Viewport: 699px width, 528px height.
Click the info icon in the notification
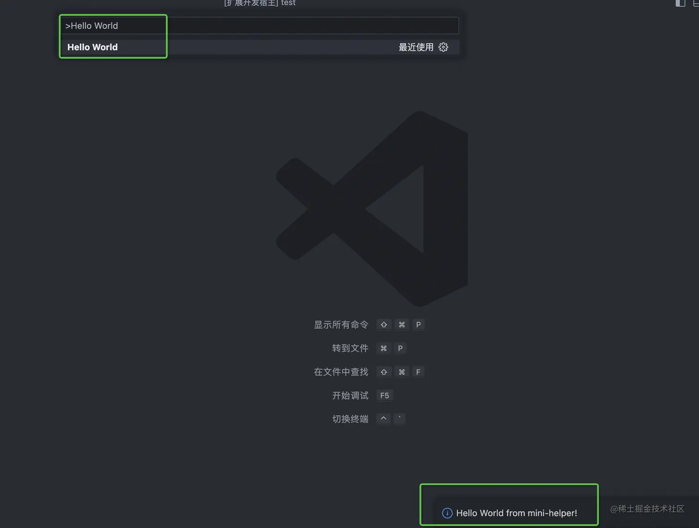pyautogui.click(x=447, y=513)
